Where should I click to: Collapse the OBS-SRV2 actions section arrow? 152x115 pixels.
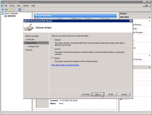pyautogui.click(x=150, y=17)
